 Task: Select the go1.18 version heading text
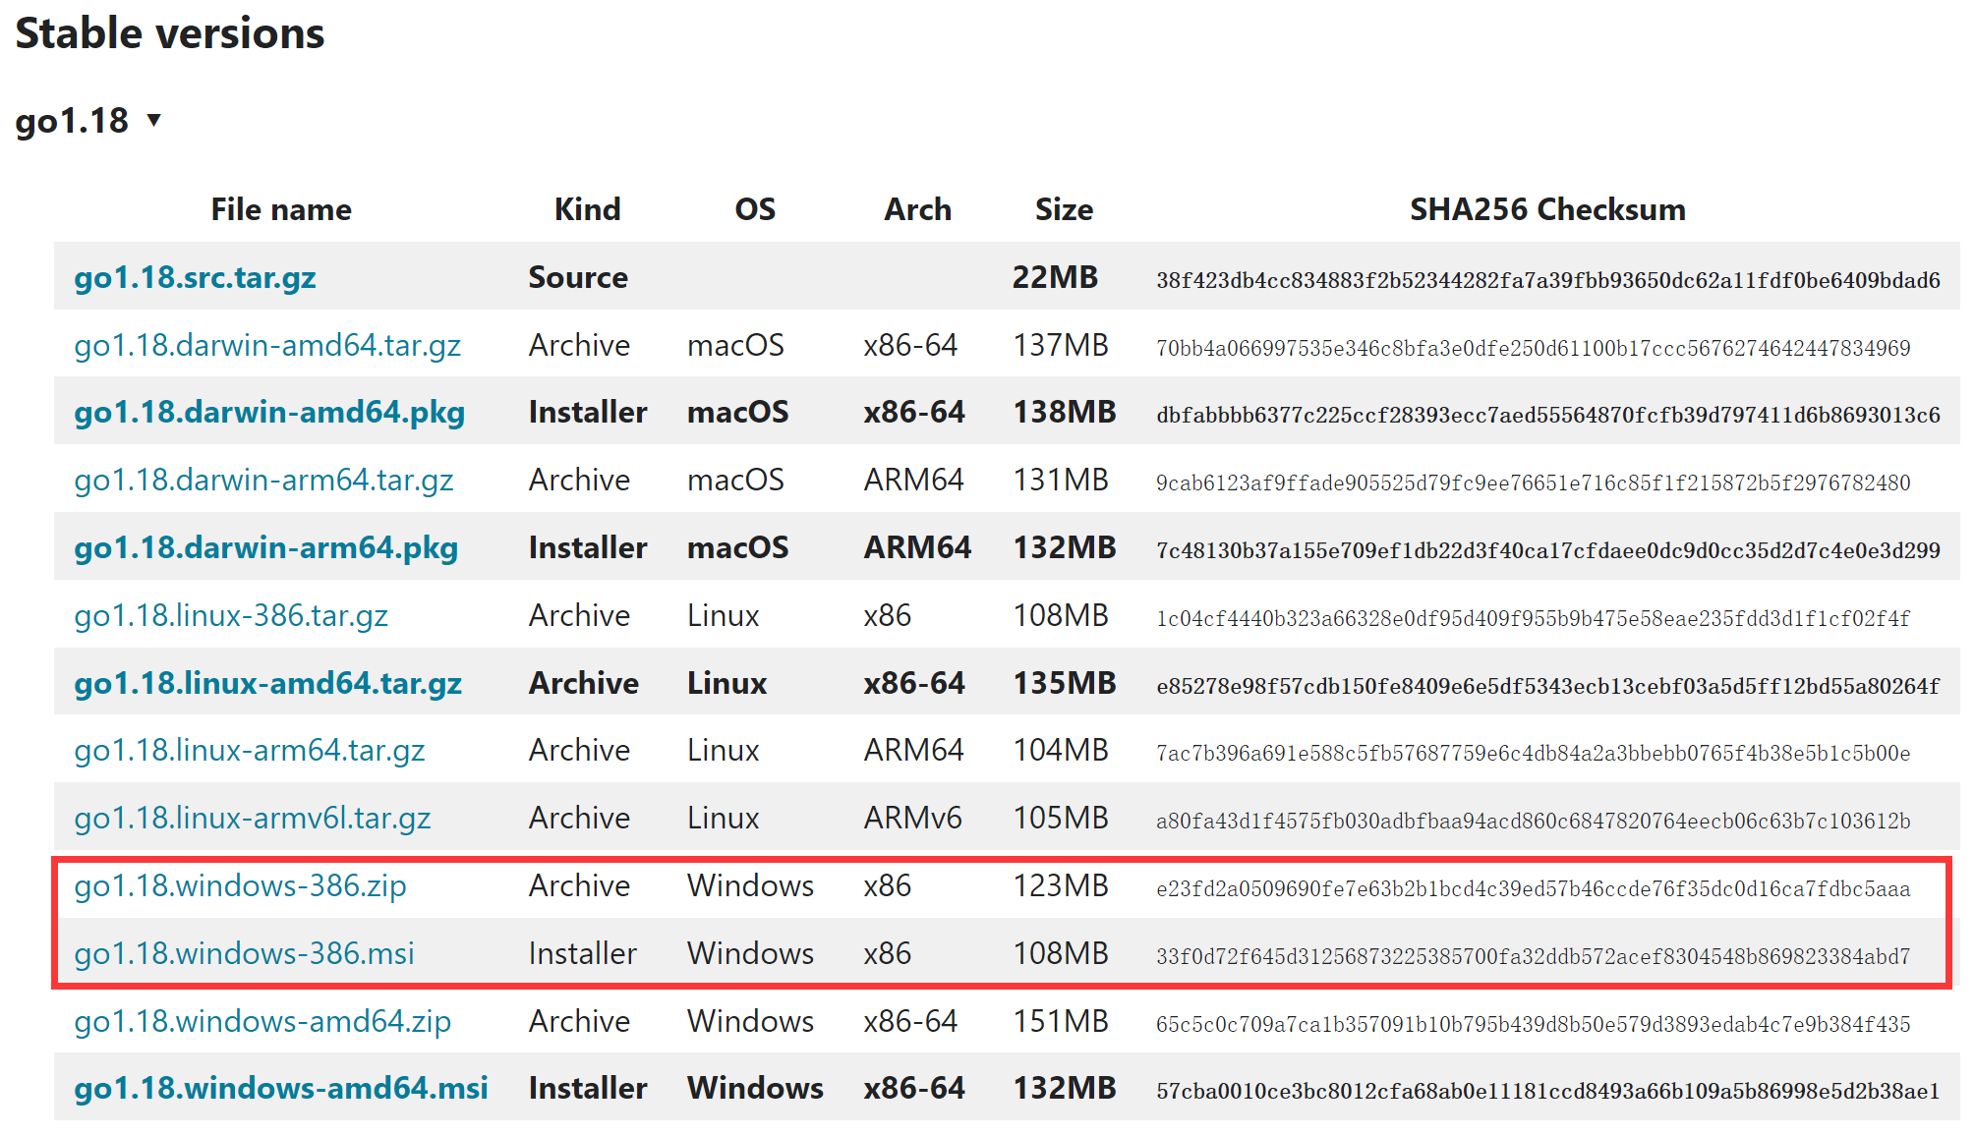(72, 121)
